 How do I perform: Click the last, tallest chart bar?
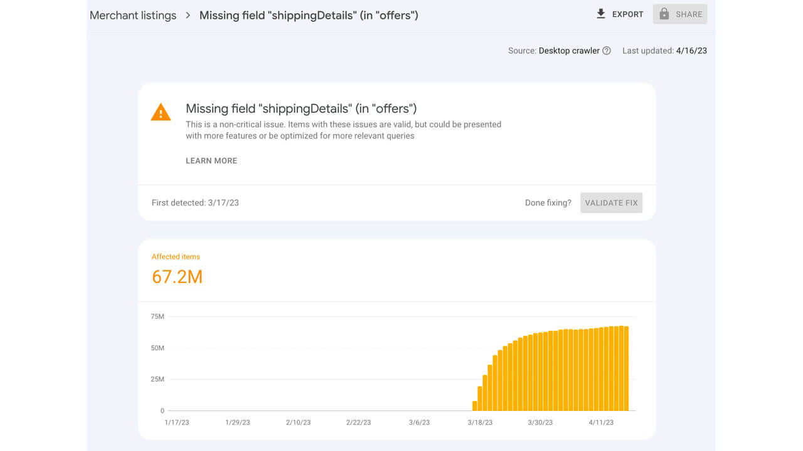[x=625, y=368]
